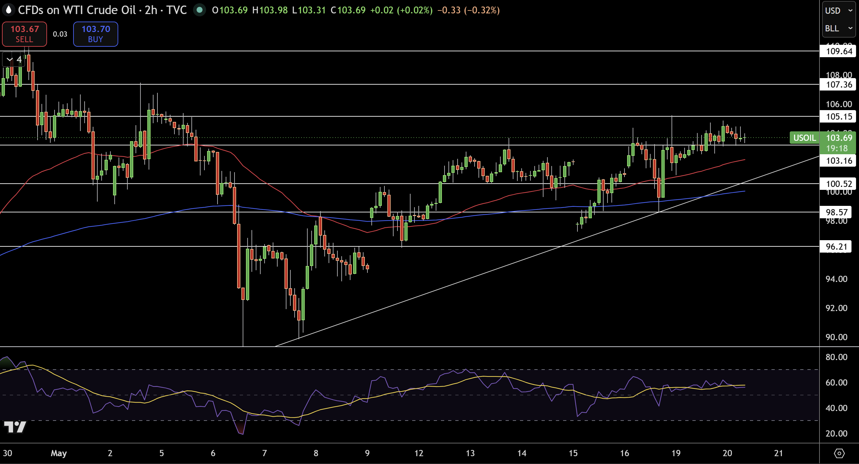Click the TradingView logo
The width and height of the screenshot is (859, 464).
[15, 427]
